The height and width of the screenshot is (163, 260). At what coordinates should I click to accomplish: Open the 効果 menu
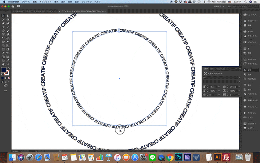pos(70,2)
